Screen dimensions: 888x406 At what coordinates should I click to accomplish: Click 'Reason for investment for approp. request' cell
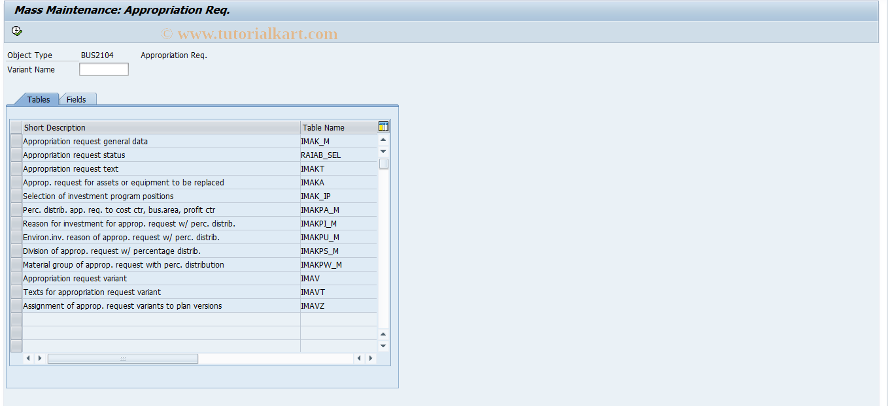(x=162, y=223)
